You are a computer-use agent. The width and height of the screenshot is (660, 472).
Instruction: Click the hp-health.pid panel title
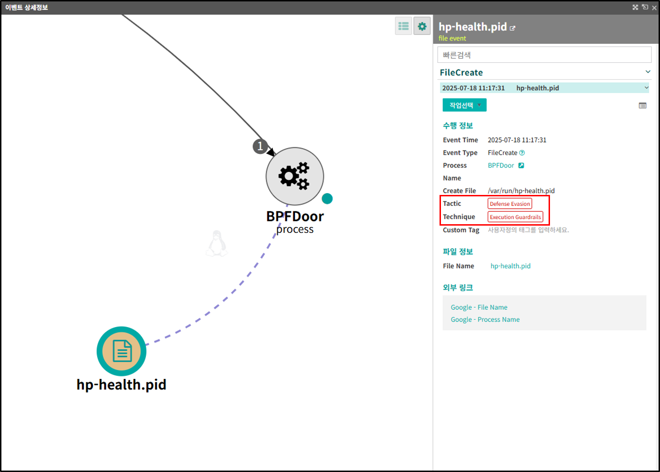click(x=473, y=27)
